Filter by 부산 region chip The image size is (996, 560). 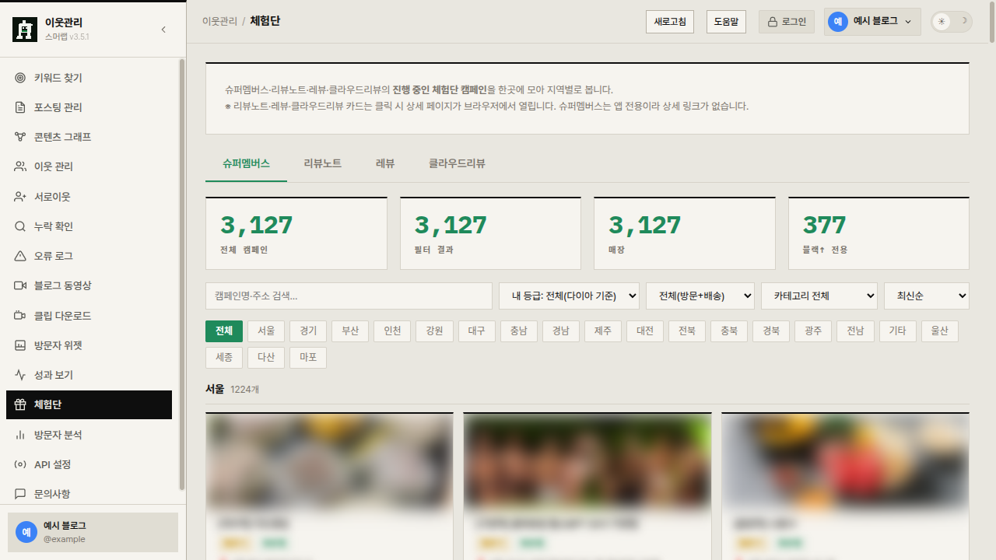pos(350,331)
